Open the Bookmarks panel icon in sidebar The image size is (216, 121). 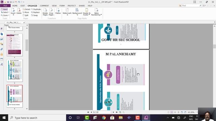click(2, 29)
